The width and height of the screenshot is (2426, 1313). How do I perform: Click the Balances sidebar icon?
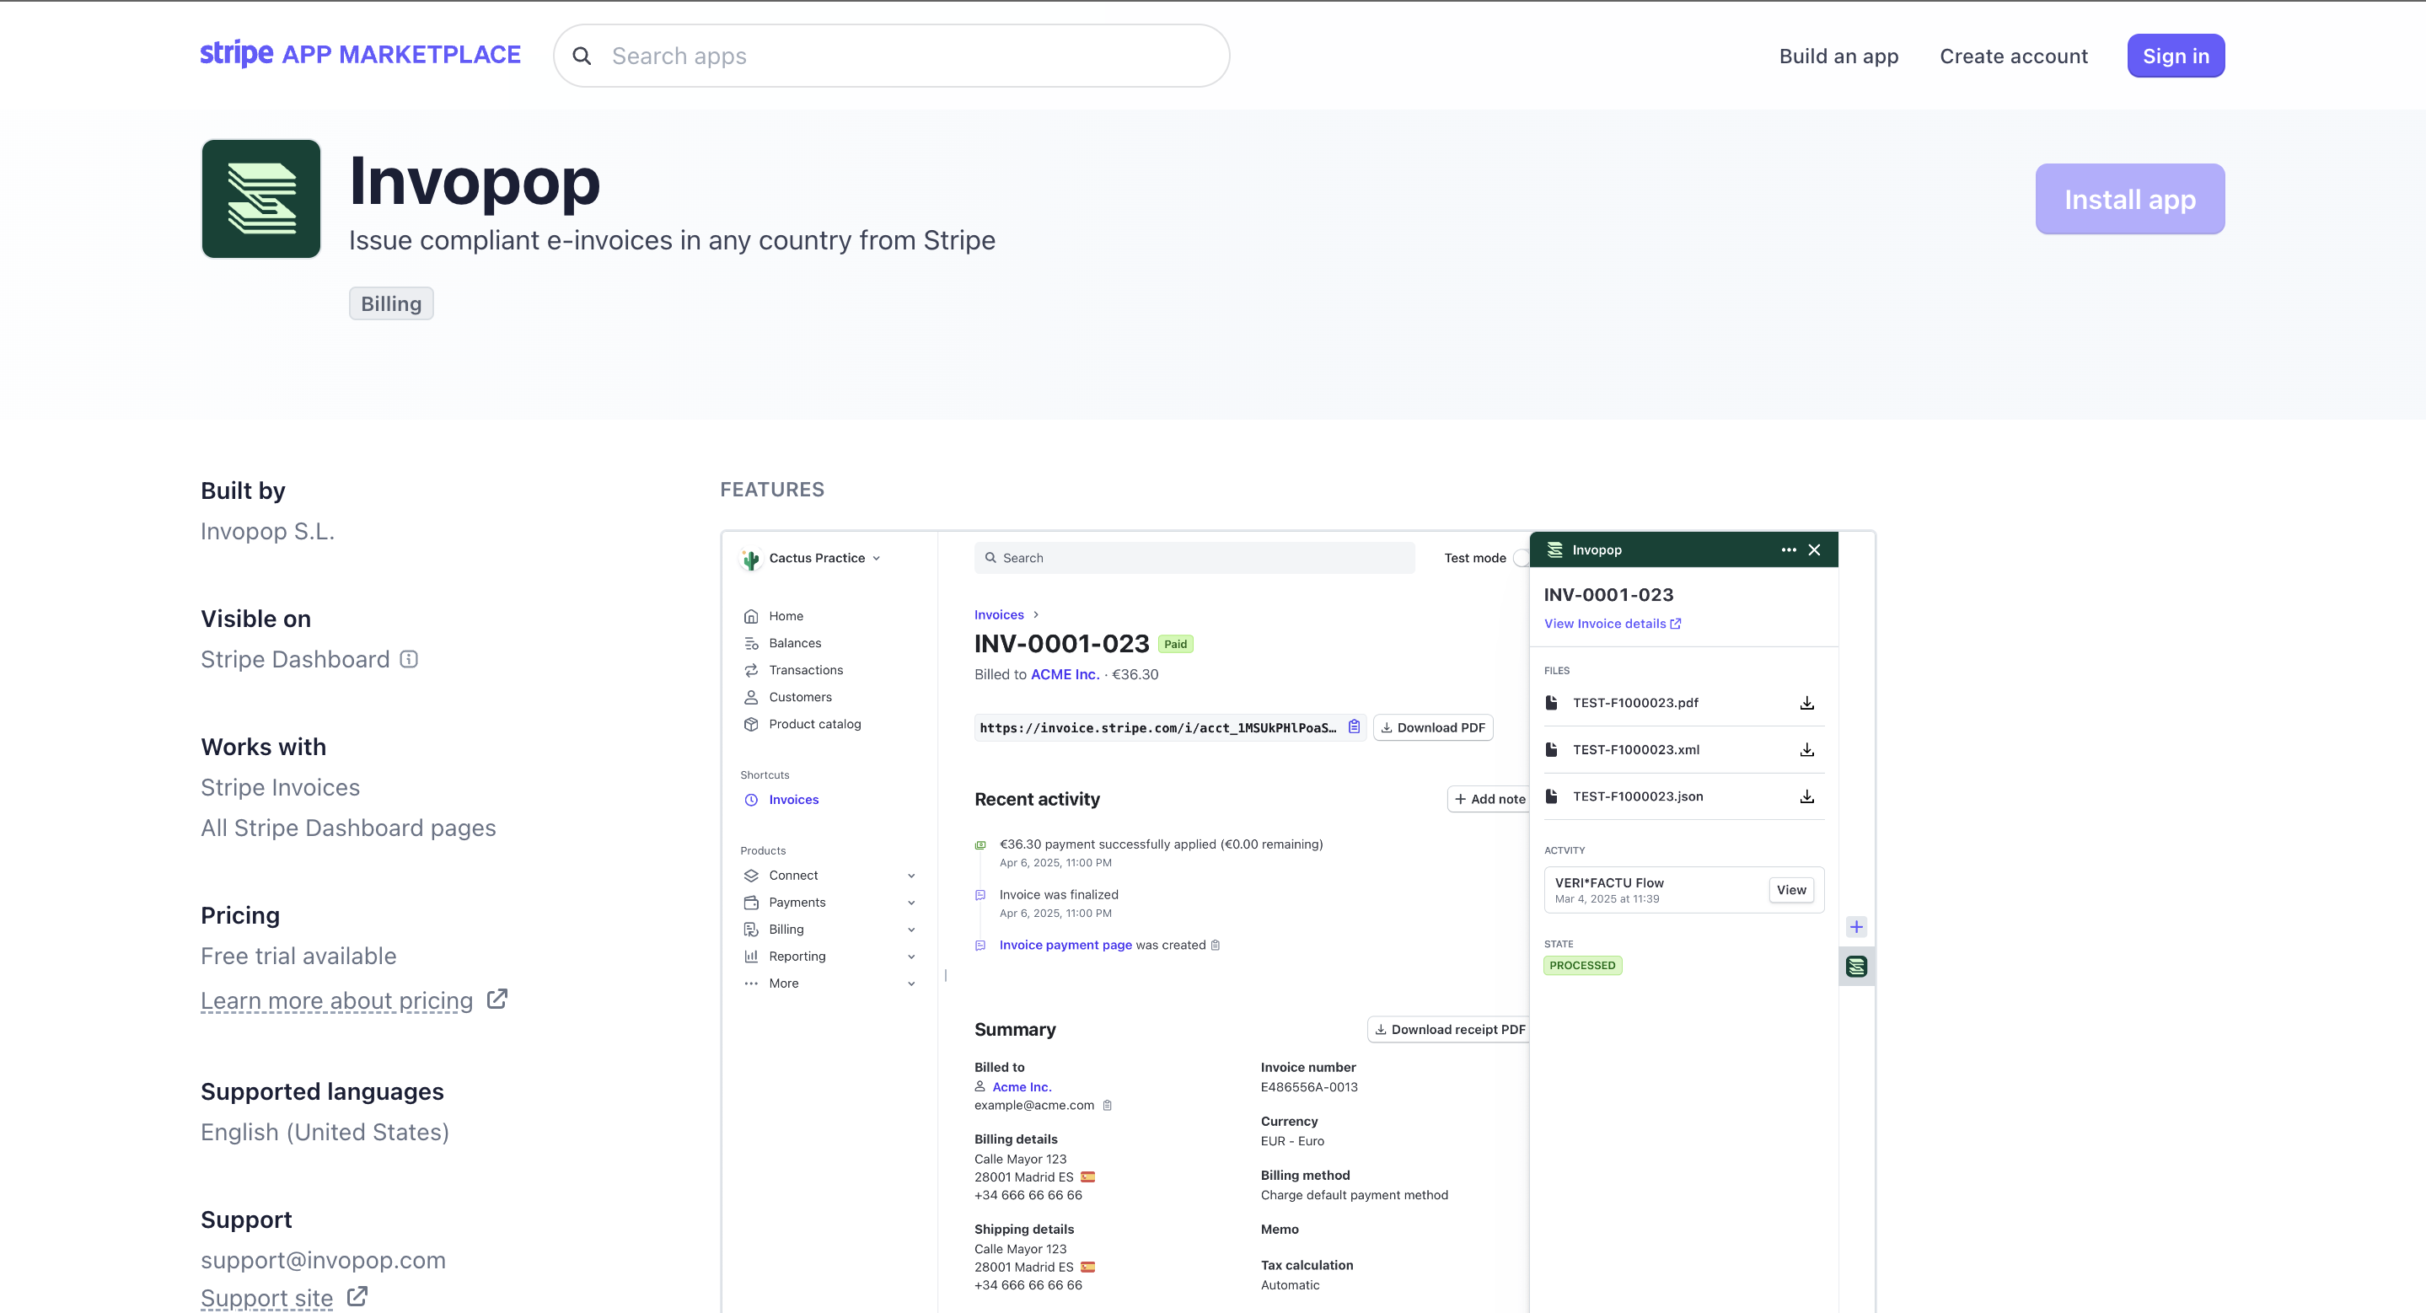click(750, 643)
